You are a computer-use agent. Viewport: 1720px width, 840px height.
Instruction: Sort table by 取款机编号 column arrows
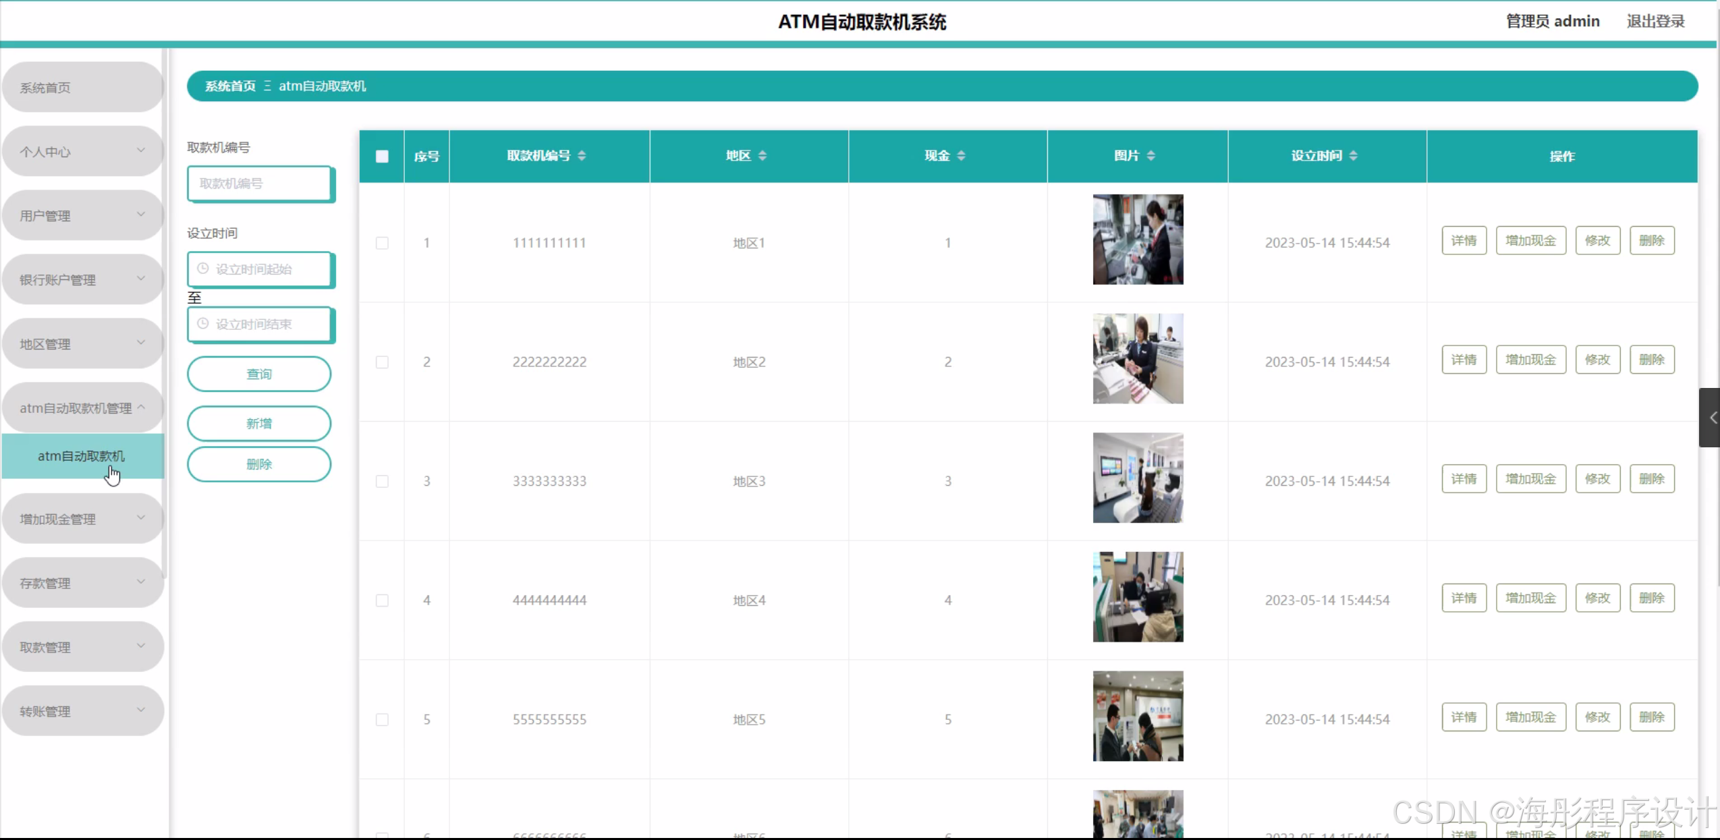582,156
